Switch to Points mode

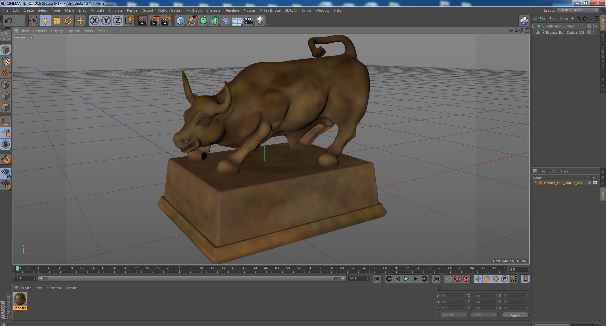click(6, 84)
